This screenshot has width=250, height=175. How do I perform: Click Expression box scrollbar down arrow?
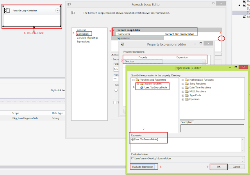(x=243, y=150)
